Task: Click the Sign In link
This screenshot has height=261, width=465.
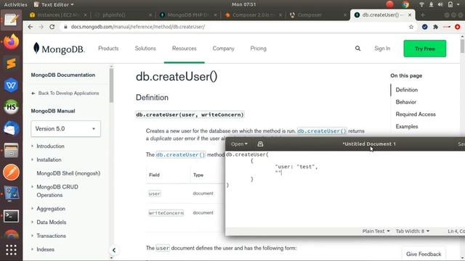Action: coord(382,49)
